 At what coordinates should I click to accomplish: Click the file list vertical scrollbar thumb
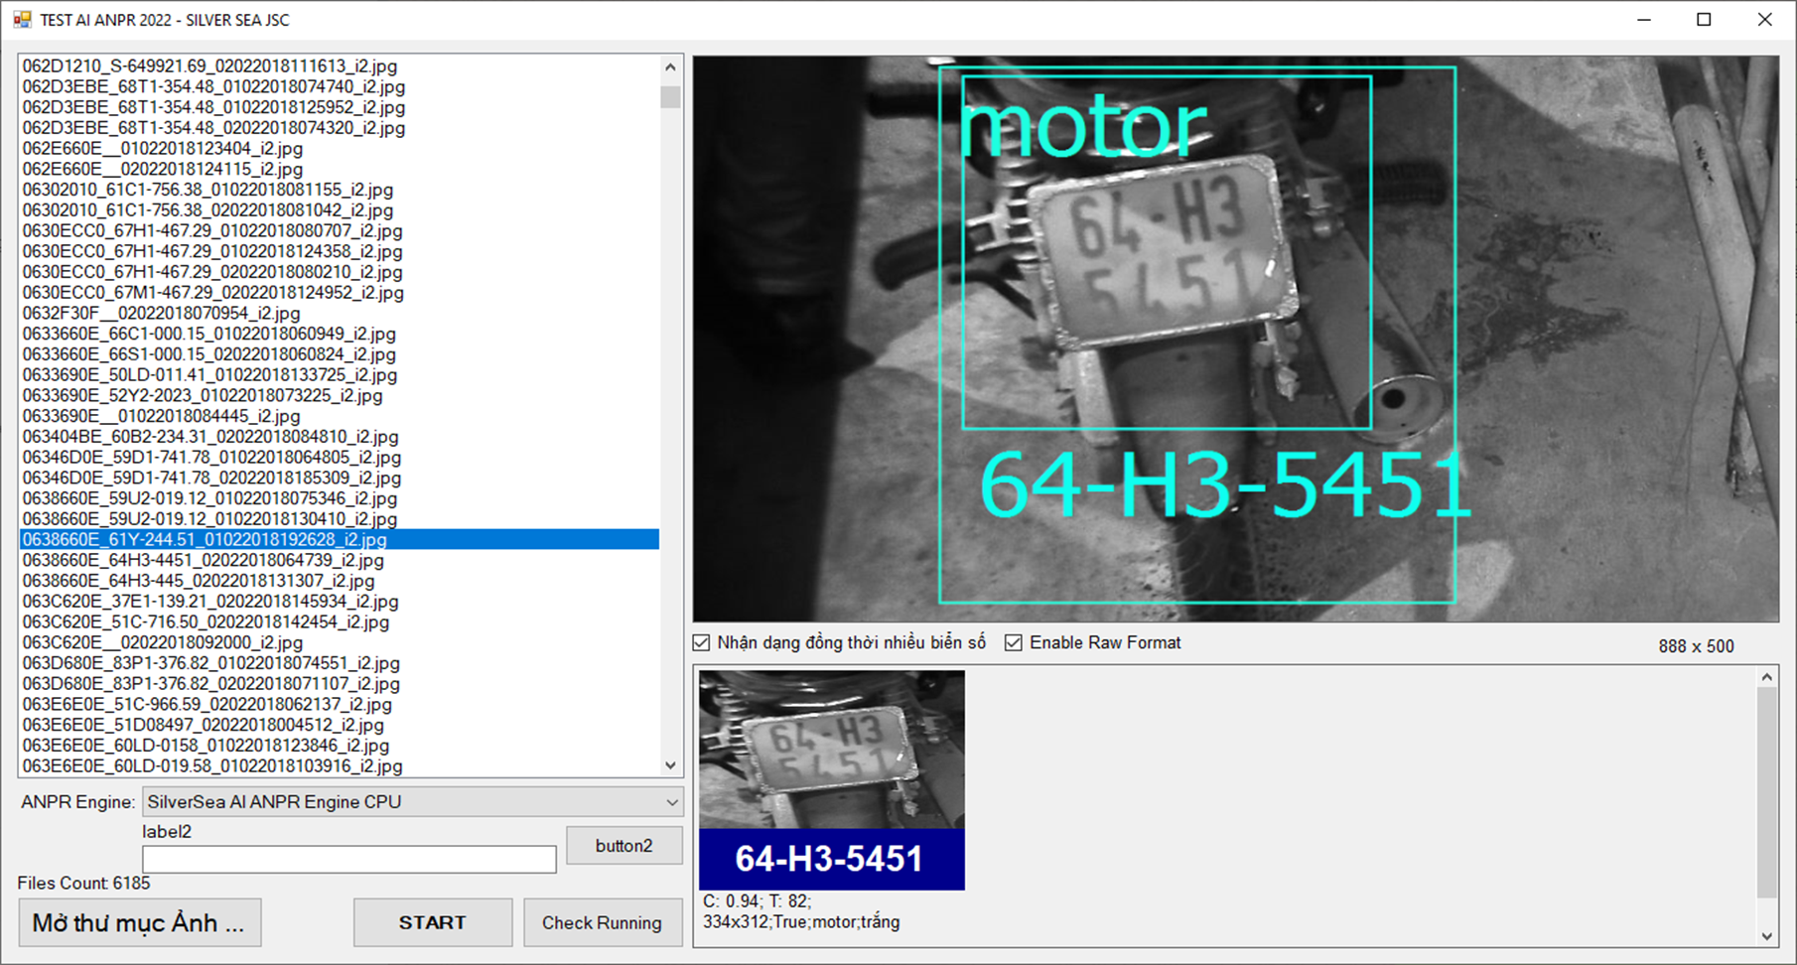pos(670,97)
